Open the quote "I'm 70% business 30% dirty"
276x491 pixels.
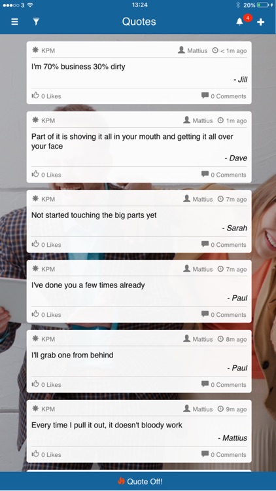click(78, 67)
